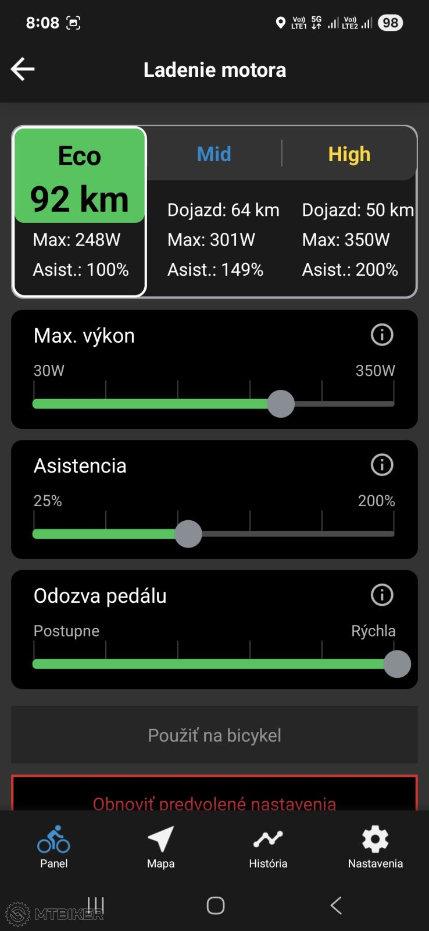Switch to the High mode tab

click(x=349, y=154)
